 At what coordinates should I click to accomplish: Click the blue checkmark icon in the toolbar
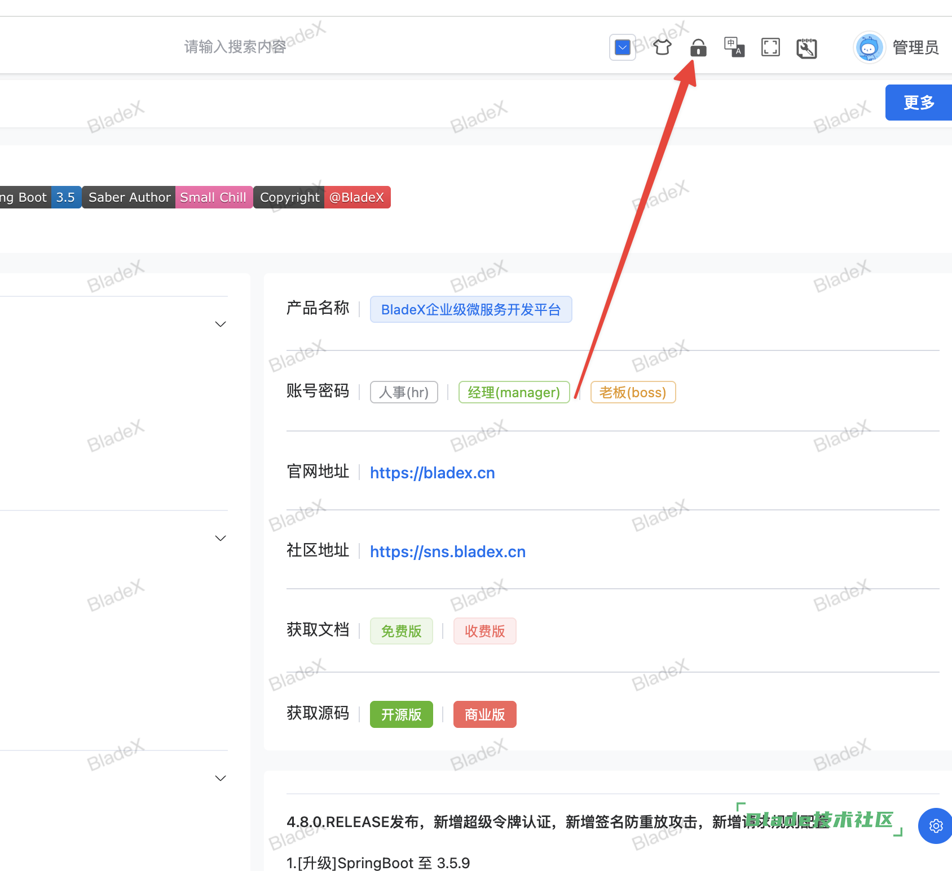click(622, 47)
